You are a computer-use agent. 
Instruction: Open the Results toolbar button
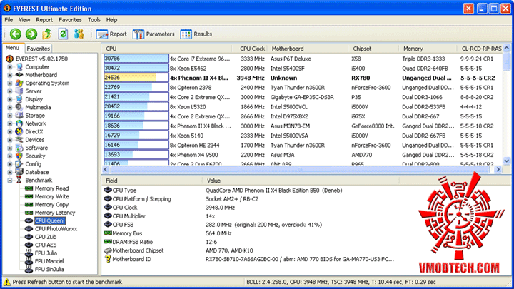(196, 34)
